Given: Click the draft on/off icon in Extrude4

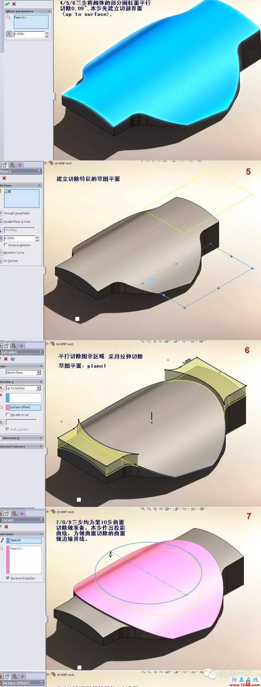Looking at the screenshot, I should click(2, 422).
